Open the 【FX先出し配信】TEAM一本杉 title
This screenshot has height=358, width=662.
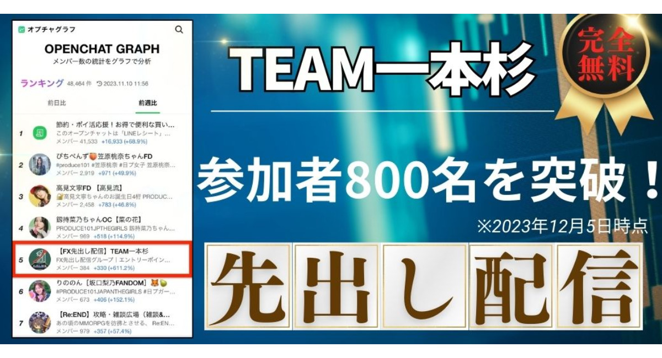[102, 251]
